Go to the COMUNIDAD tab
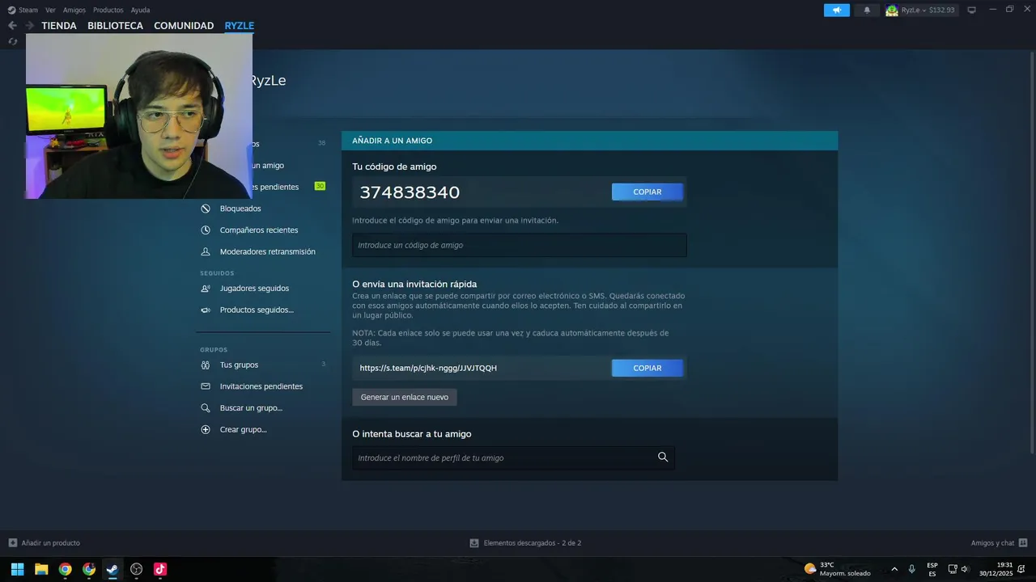This screenshot has height=582, width=1036. (184, 25)
